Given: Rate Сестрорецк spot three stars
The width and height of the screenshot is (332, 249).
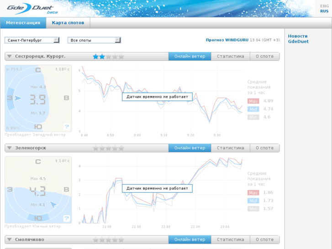Looking at the screenshot, I should click(108, 56).
